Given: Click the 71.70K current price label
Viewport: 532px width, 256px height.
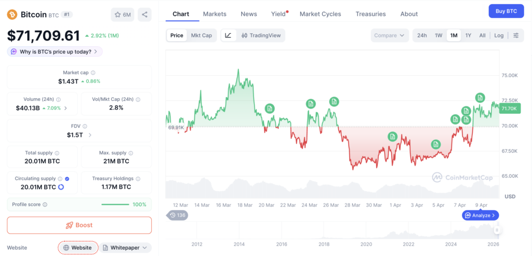Looking at the screenshot, I should 510,109.
